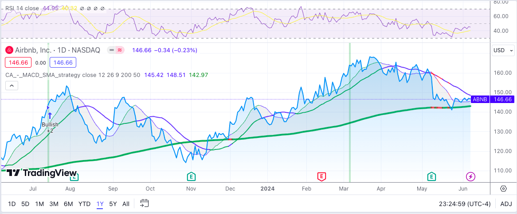This screenshot has height=214, width=517.
Task: Click the 2024 label on the time axis
Action: coord(267,189)
